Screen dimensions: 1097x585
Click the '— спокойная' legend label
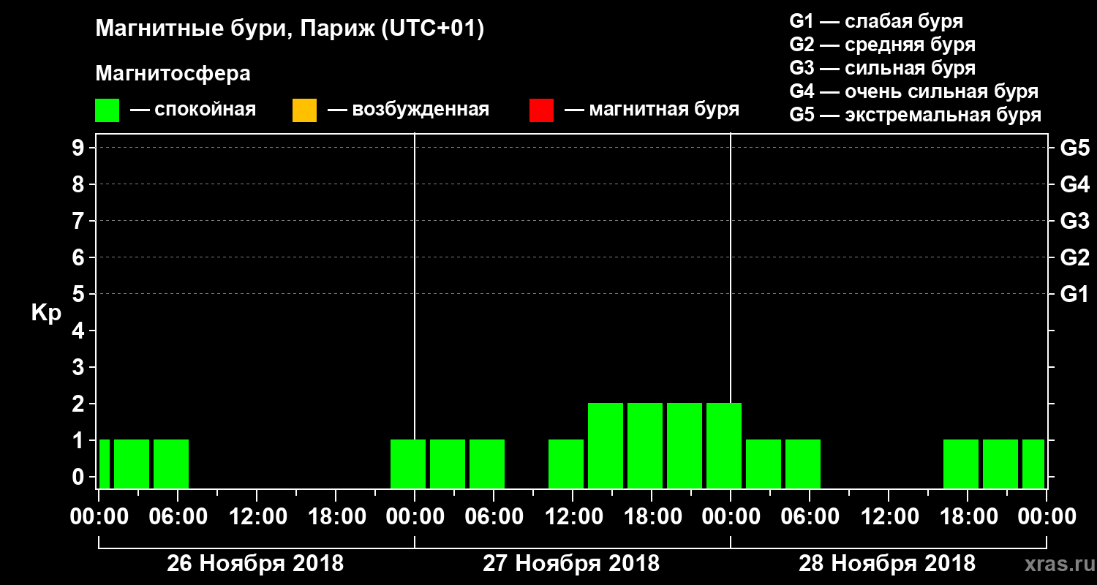(193, 110)
